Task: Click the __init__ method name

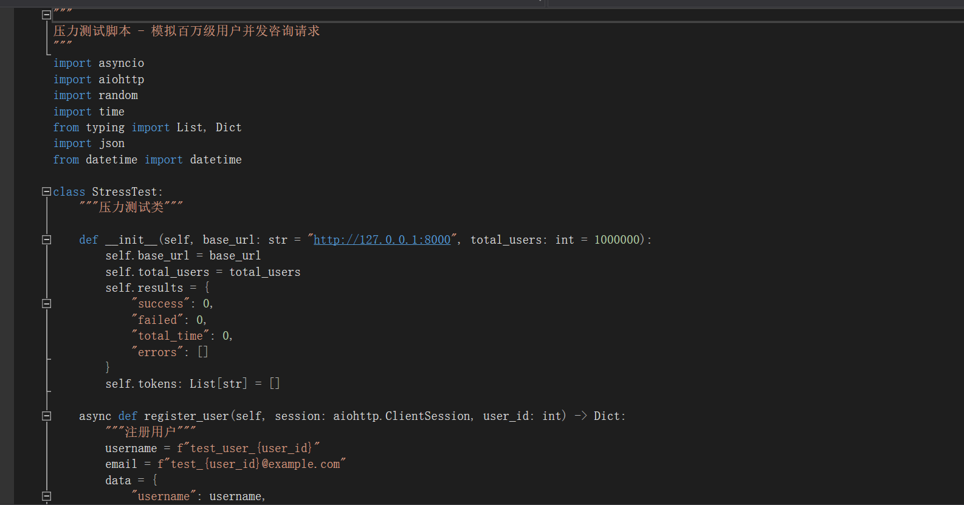Action: [x=131, y=239]
